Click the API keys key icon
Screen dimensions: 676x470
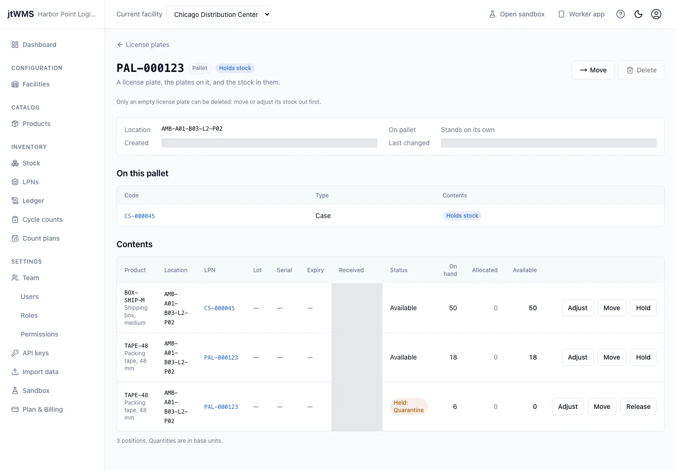click(x=15, y=353)
